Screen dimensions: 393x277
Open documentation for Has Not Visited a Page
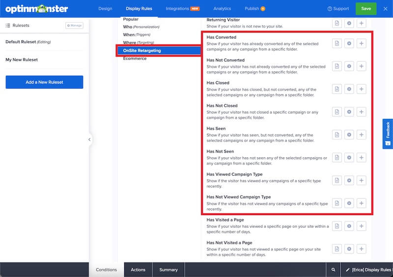pyautogui.click(x=337, y=249)
